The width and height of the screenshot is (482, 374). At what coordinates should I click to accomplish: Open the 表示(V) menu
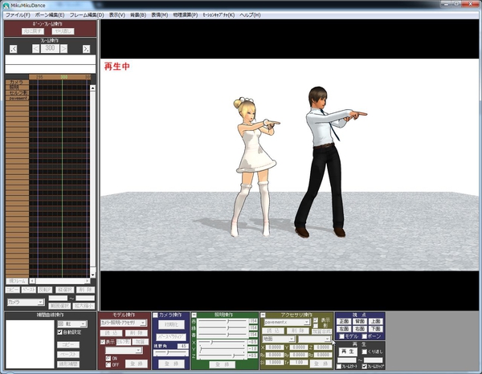[117, 15]
